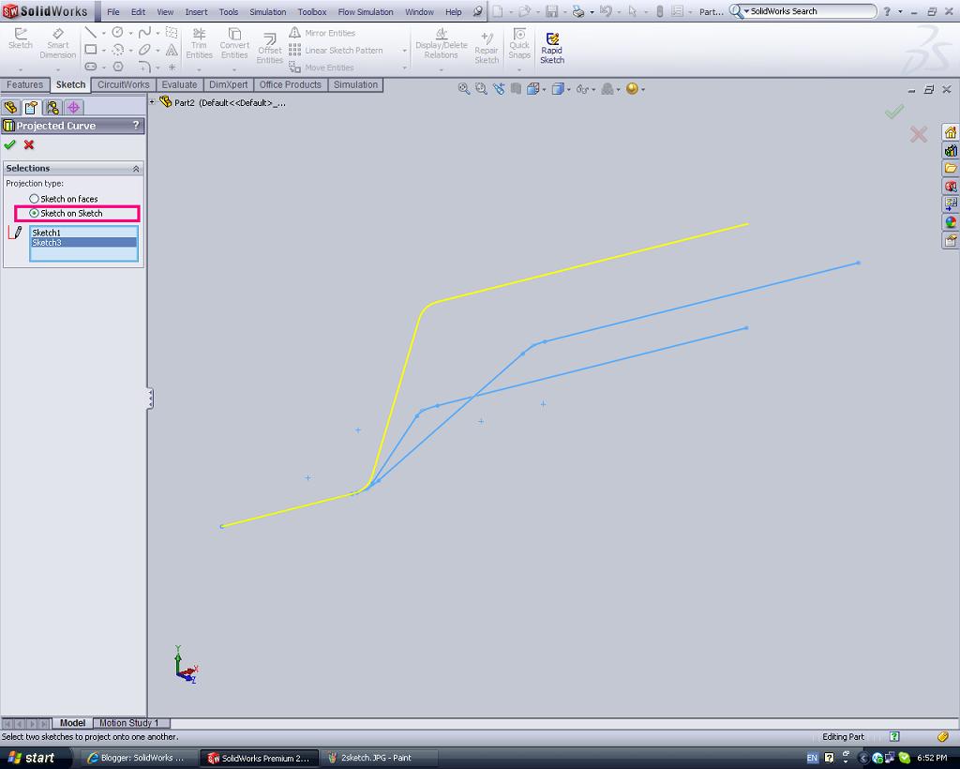Open the 2sketch.JPG Paint taskbar button

point(378,758)
